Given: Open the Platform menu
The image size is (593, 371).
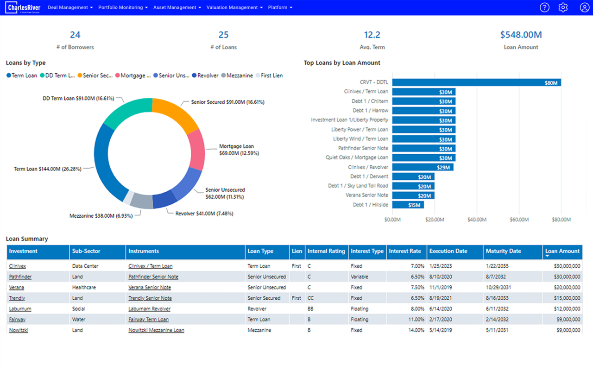Looking at the screenshot, I should [x=280, y=7].
